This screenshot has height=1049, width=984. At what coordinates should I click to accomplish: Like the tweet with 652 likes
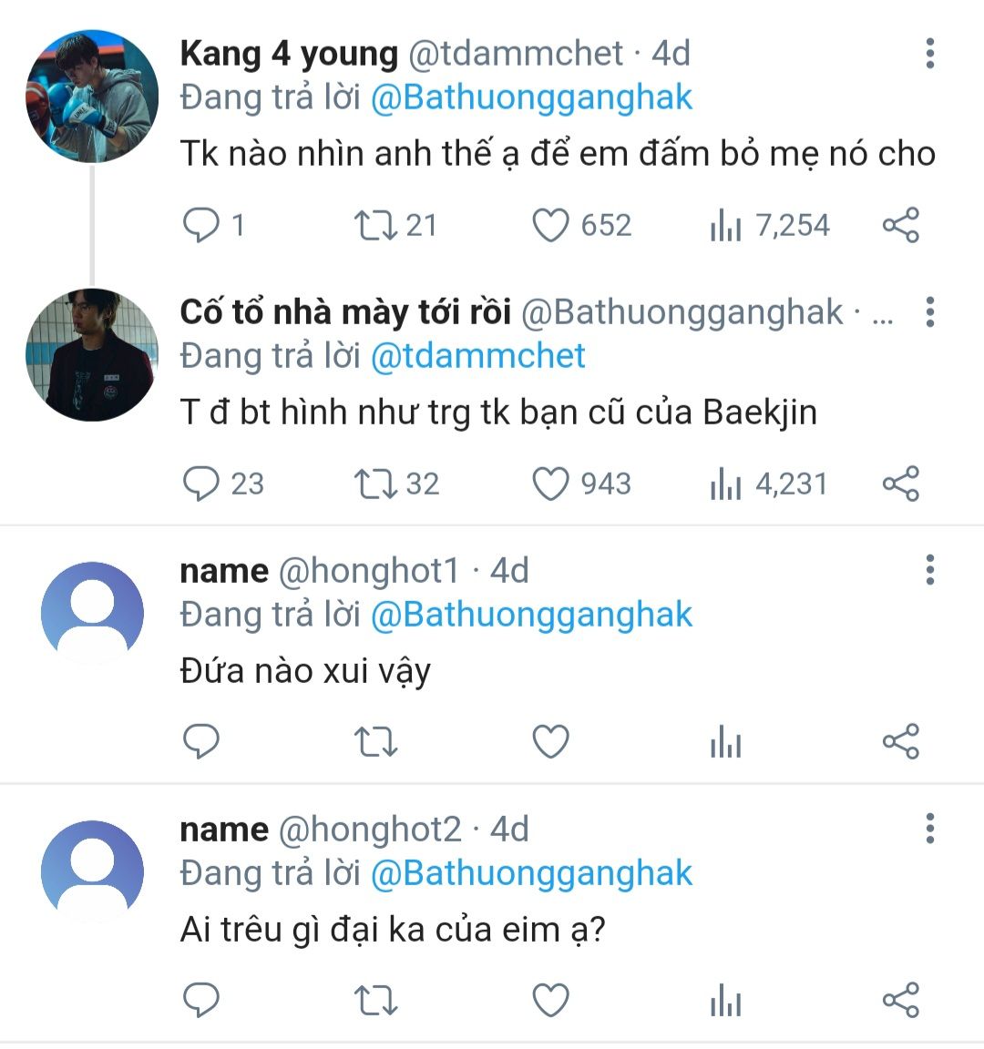[x=550, y=225]
